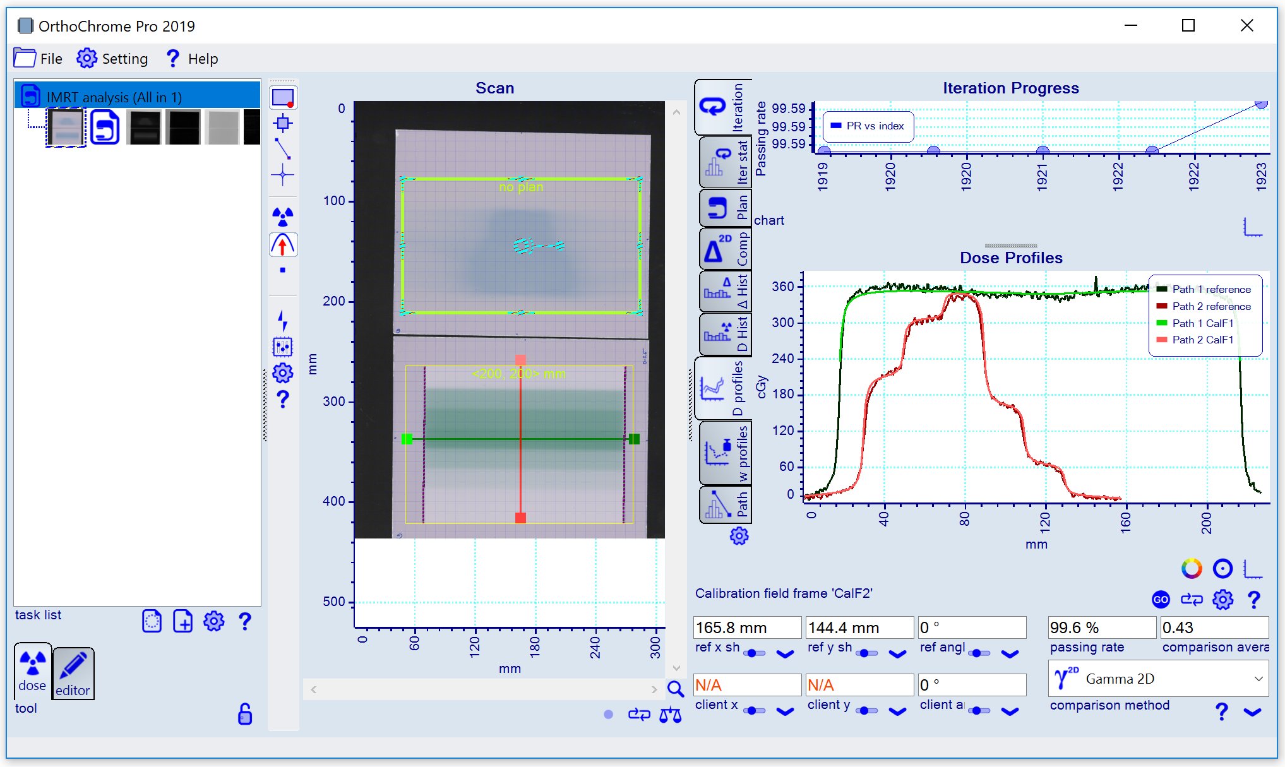The height and width of the screenshot is (767, 1285).
Task: Expand the ref angle chevron
Action: tap(1010, 654)
